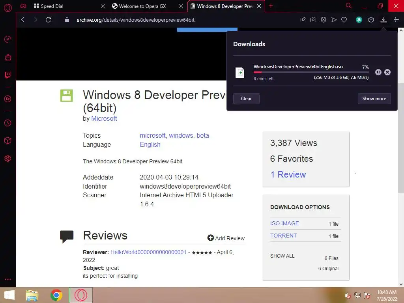This screenshot has height=303, width=404.
Task: Download the TORRENT option
Action: 283,236
